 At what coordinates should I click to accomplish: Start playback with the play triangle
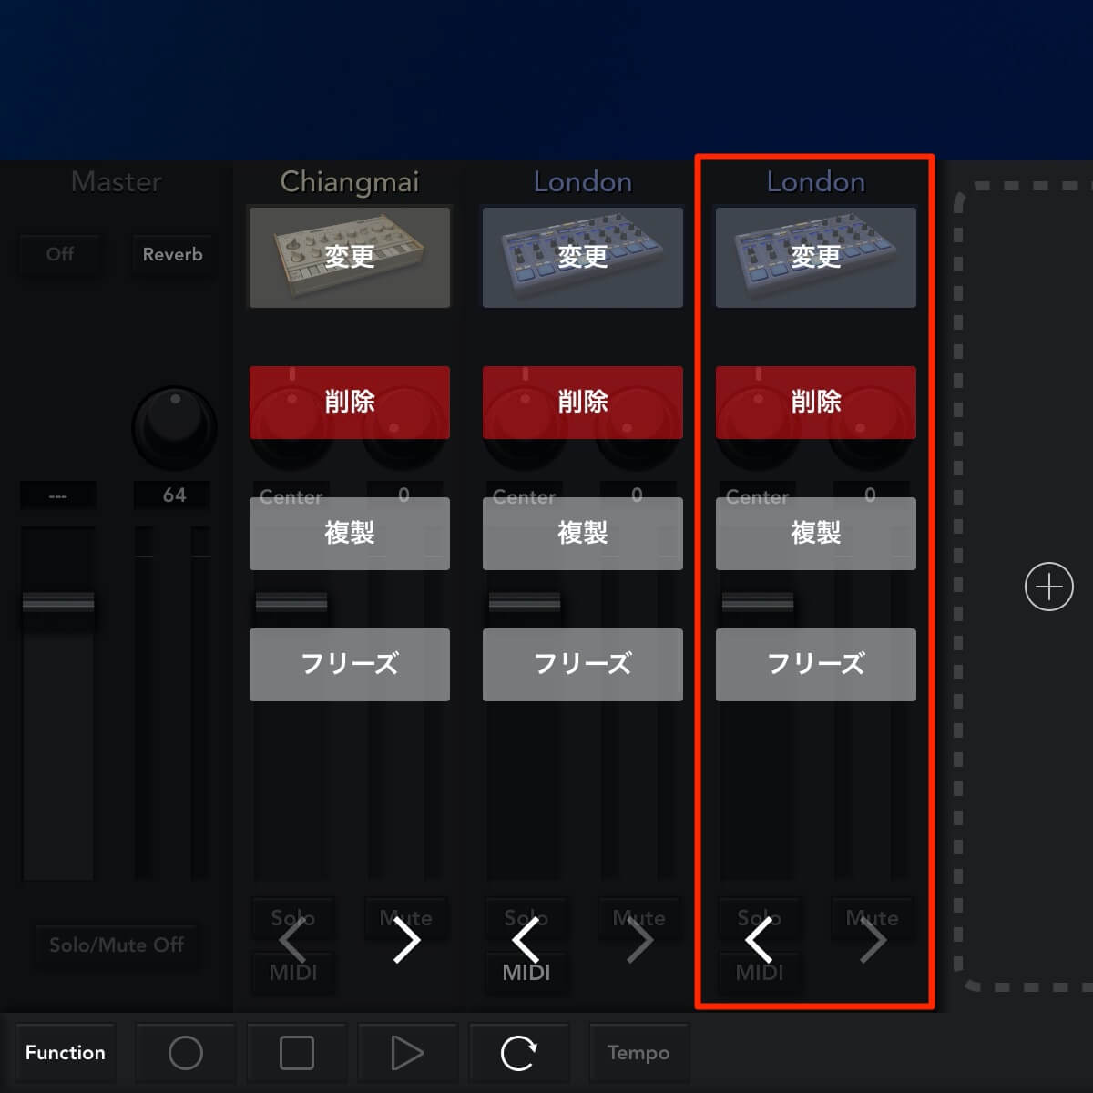407,1053
